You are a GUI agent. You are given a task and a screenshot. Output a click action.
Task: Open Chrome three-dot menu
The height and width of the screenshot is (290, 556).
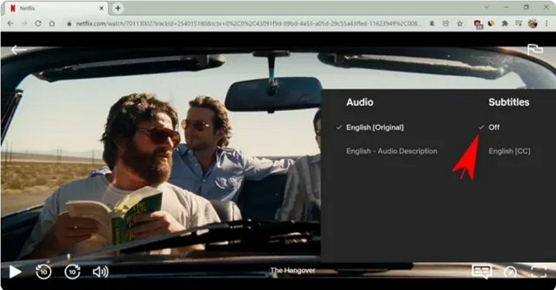(547, 23)
